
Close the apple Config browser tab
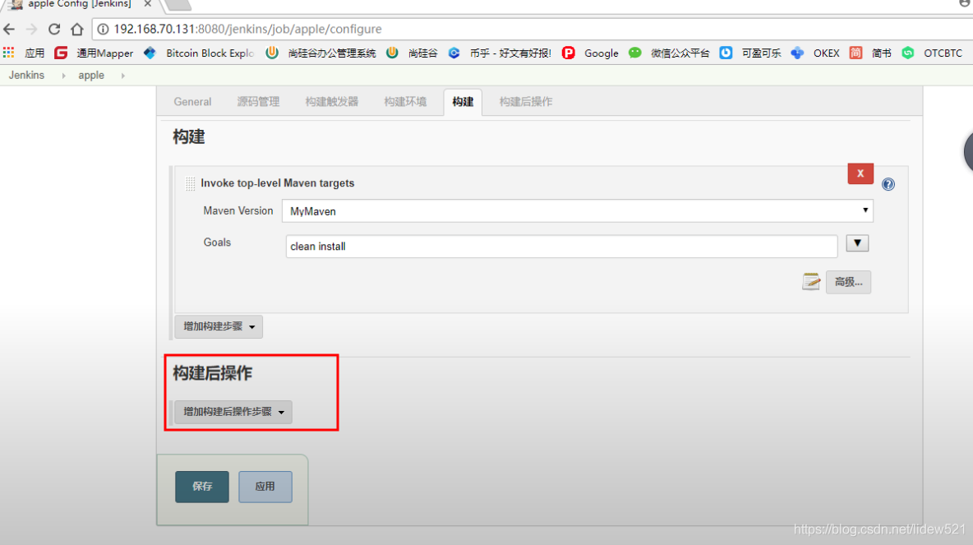(x=148, y=4)
